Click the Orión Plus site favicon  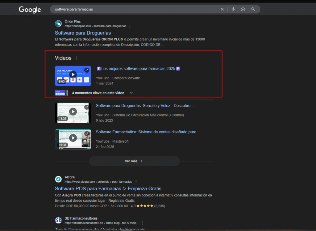[58, 23]
